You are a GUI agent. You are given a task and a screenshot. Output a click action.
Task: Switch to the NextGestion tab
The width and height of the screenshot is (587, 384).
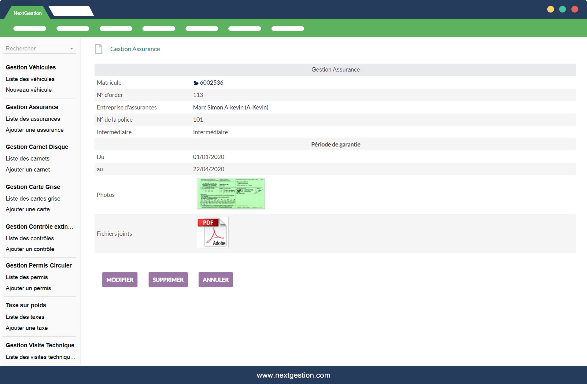[28, 13]
